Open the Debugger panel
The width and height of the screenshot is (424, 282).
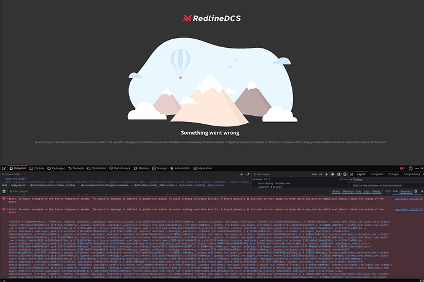tap(57, 168)
